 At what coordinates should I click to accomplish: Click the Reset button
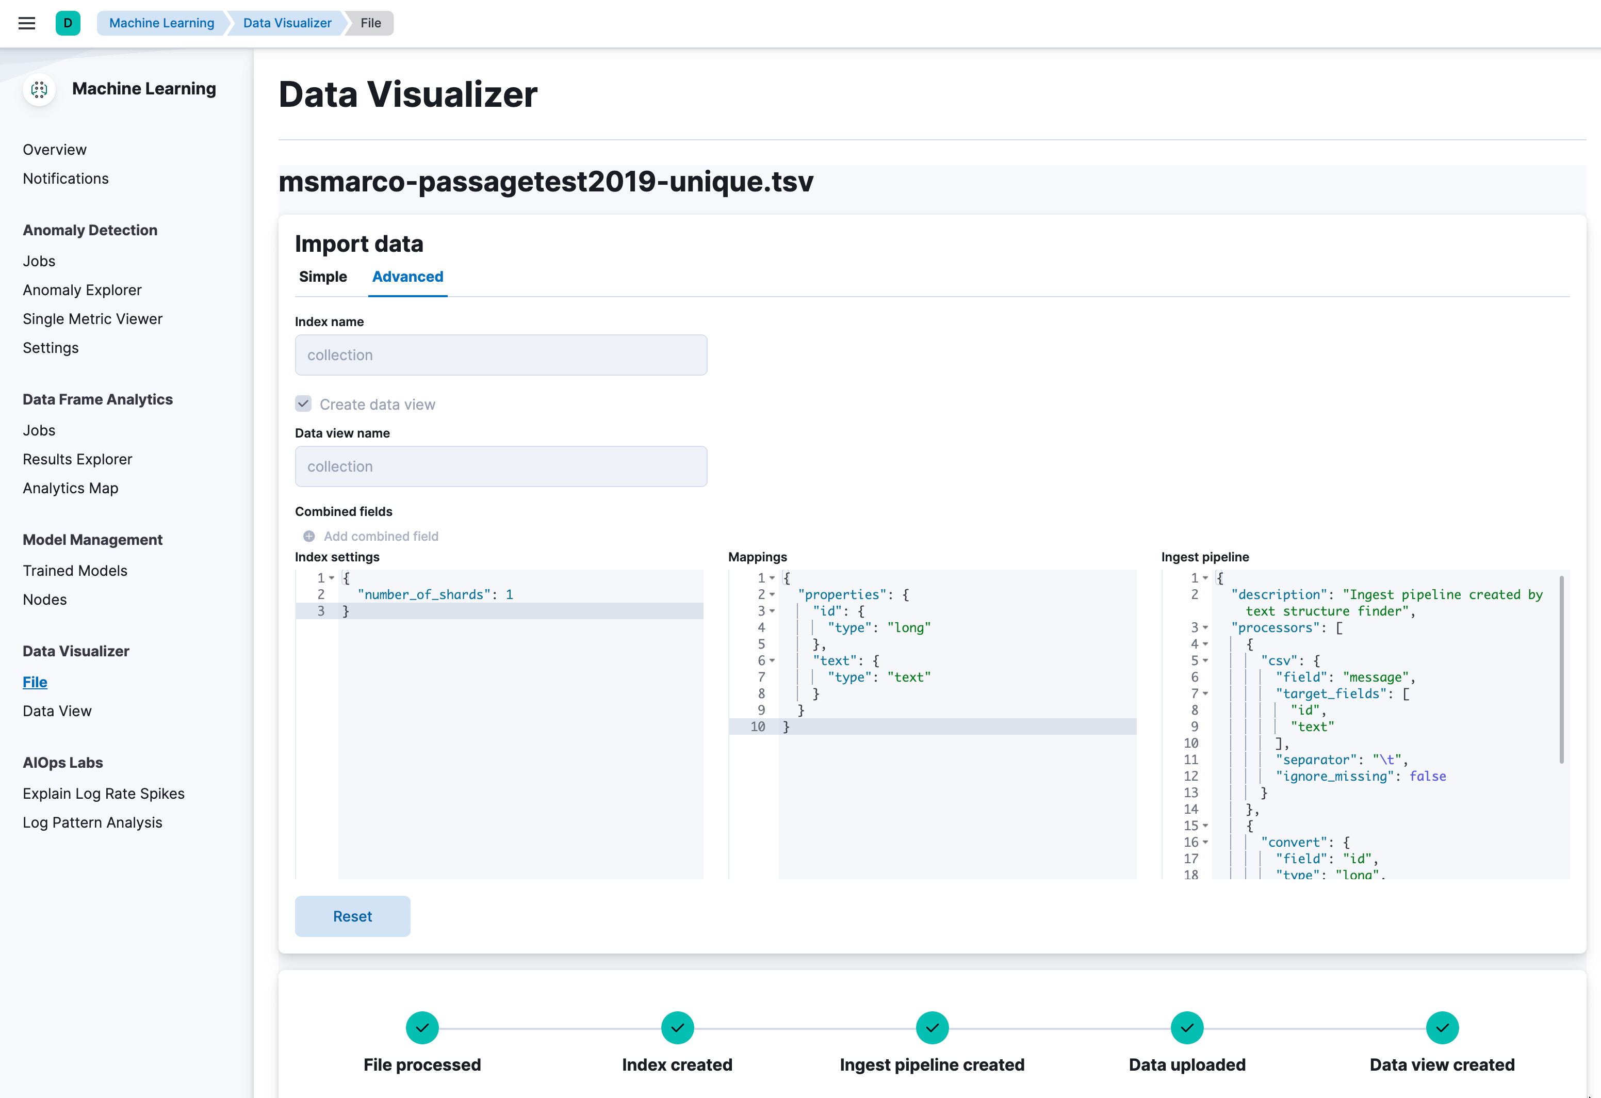coord(352,916)
